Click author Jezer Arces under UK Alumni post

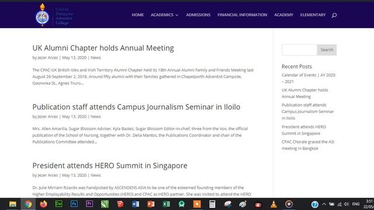coord(48,58)
